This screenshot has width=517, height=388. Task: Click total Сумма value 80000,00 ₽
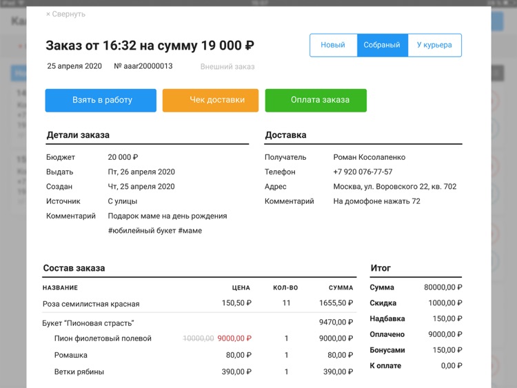click(443, 287)
